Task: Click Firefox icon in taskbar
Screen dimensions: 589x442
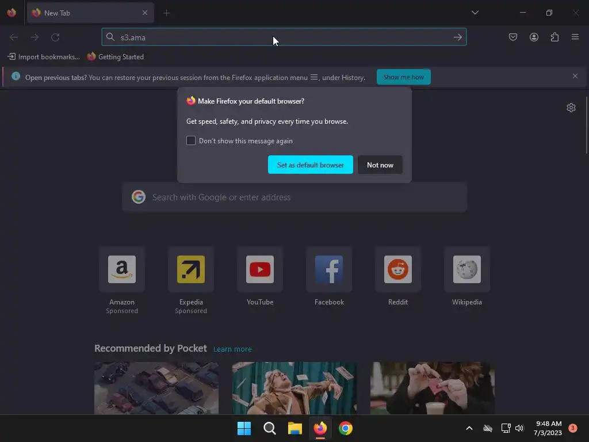Action: point(320,428)
